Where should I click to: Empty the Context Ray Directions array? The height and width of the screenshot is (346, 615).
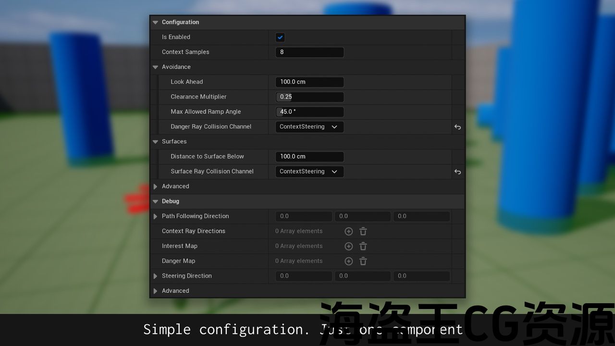point(363,232)
